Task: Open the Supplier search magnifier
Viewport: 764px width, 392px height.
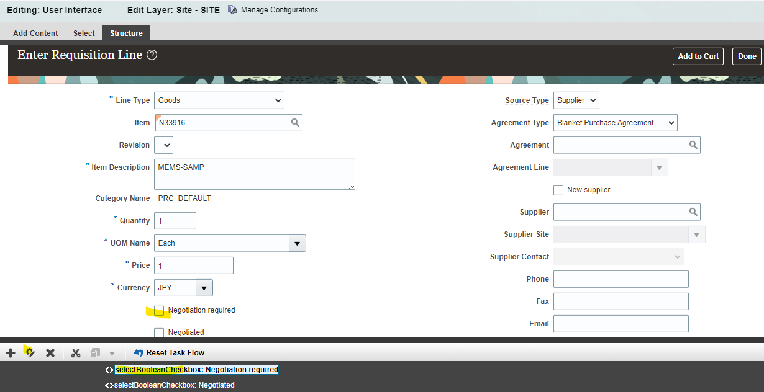Action: (x=693, y=212)
